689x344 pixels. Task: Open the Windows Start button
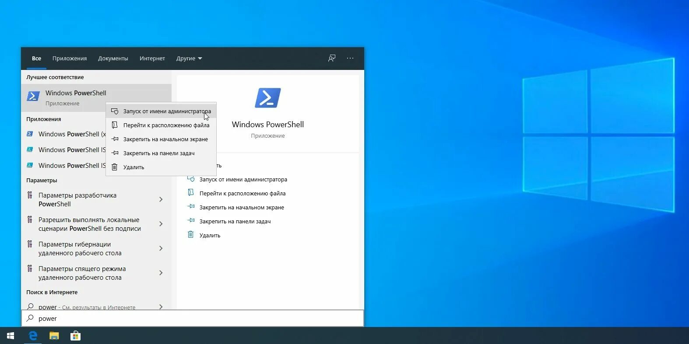(x=11, y=336)
